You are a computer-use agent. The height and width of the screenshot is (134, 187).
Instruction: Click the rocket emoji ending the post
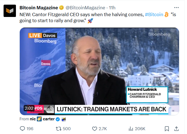(90, 21)
